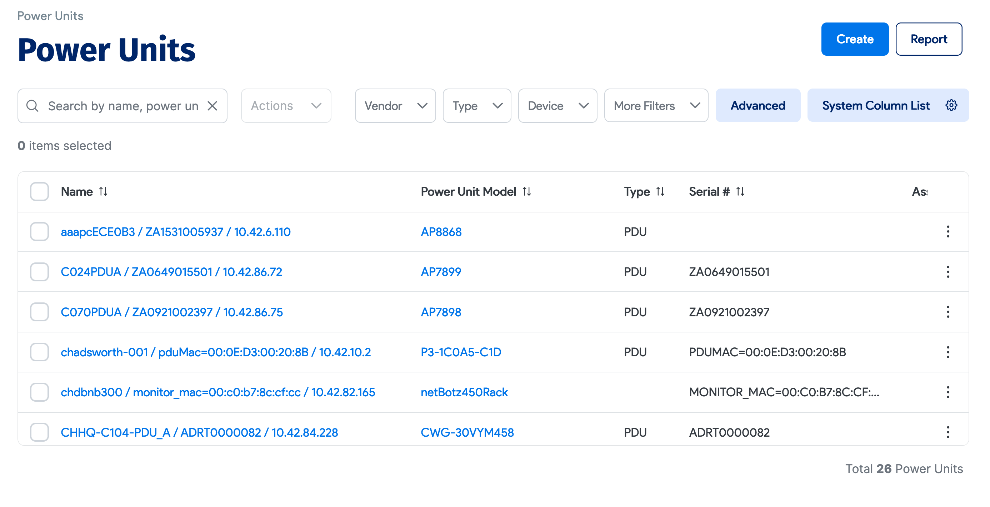Open the three-dot menu on the C024PDUA row
Viewport: 990px width, 507px height.
948,272
